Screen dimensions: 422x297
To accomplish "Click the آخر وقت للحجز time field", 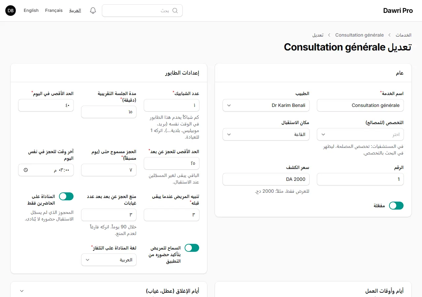I will pos(46,170).
